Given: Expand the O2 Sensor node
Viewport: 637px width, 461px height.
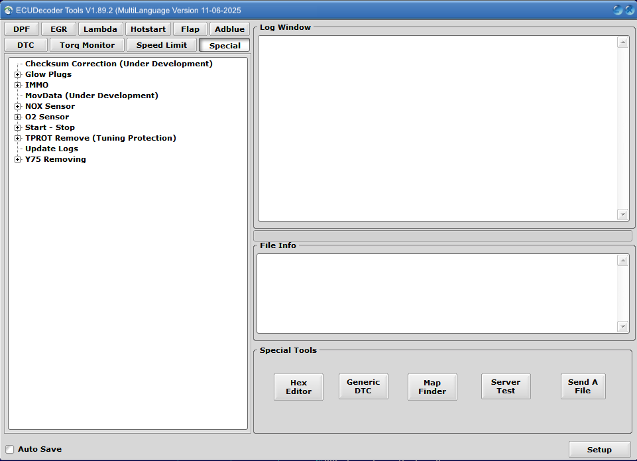Looking at the screenshot, I should tap(17, 117).
